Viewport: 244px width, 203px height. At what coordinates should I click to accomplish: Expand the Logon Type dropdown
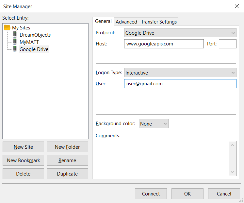point(180,73)
